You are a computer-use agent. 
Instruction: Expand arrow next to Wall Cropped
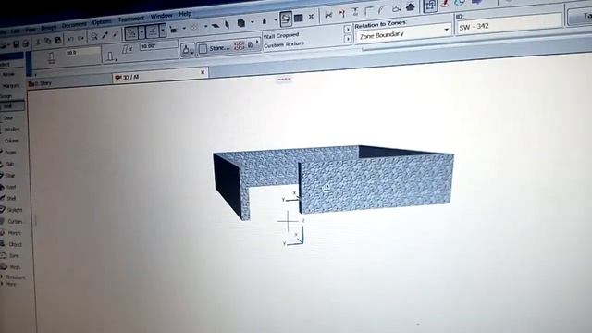tap(348, 30)
